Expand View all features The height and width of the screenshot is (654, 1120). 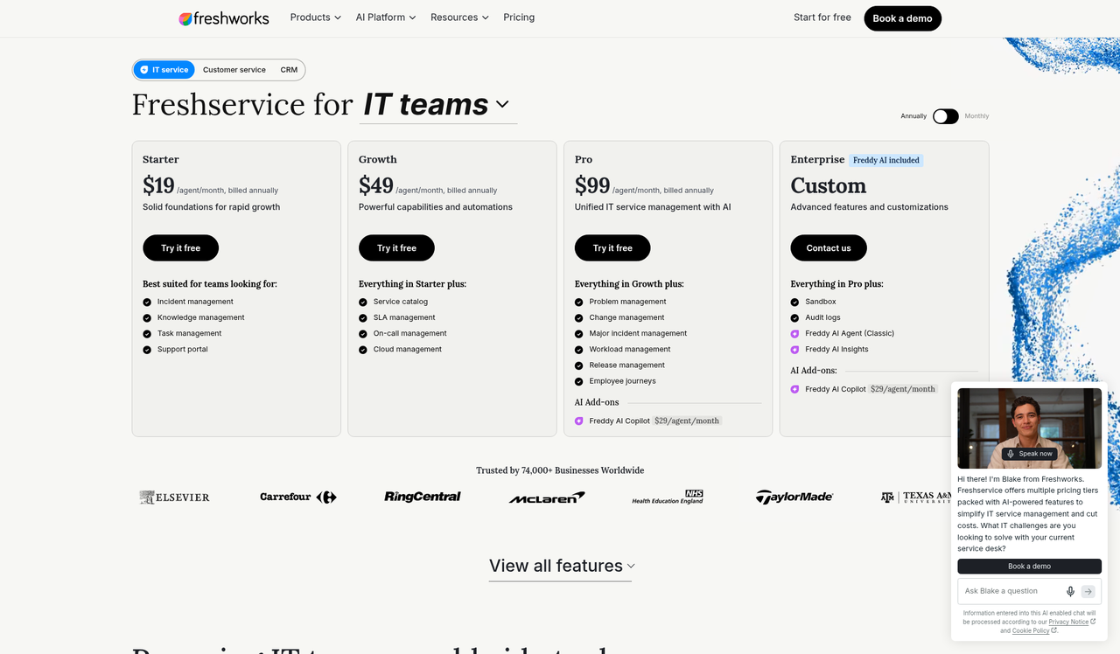561,566
